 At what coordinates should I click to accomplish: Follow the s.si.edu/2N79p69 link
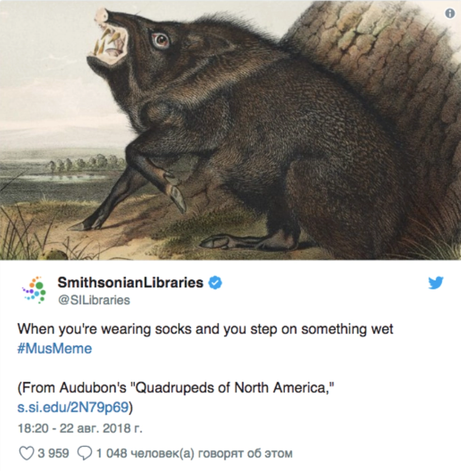coord(73,408)
